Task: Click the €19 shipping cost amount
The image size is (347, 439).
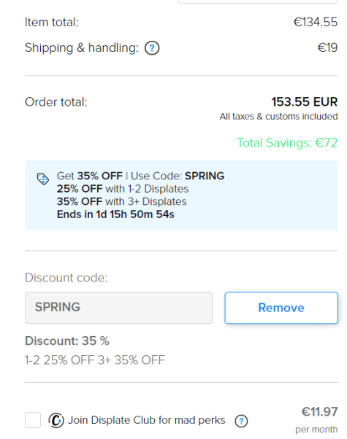Action: (x=328, y=47)
